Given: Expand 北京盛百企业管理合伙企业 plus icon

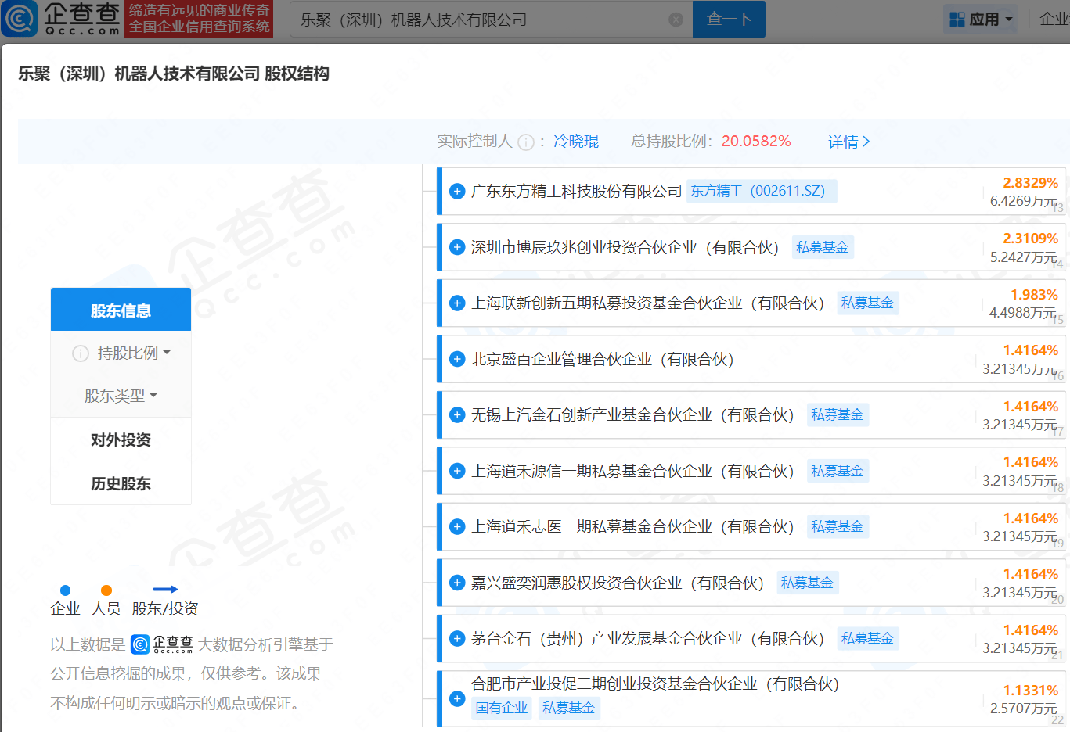Looking at the screenshot, I should (x=458, y=359).
